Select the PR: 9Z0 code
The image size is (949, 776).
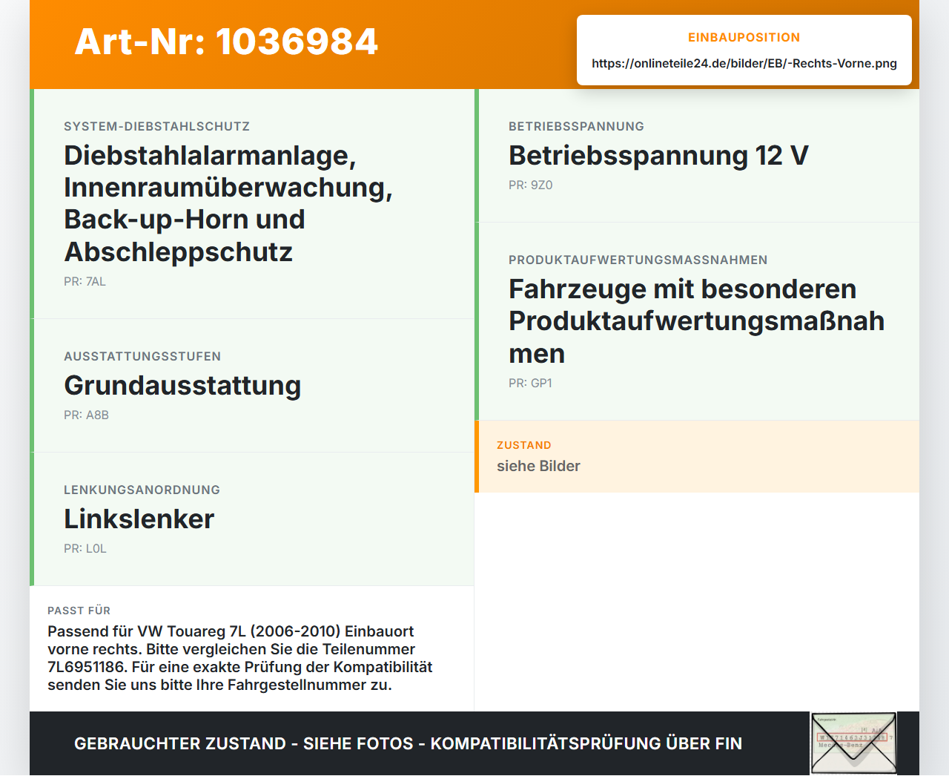pyautogui.click(x=531, y=185)
